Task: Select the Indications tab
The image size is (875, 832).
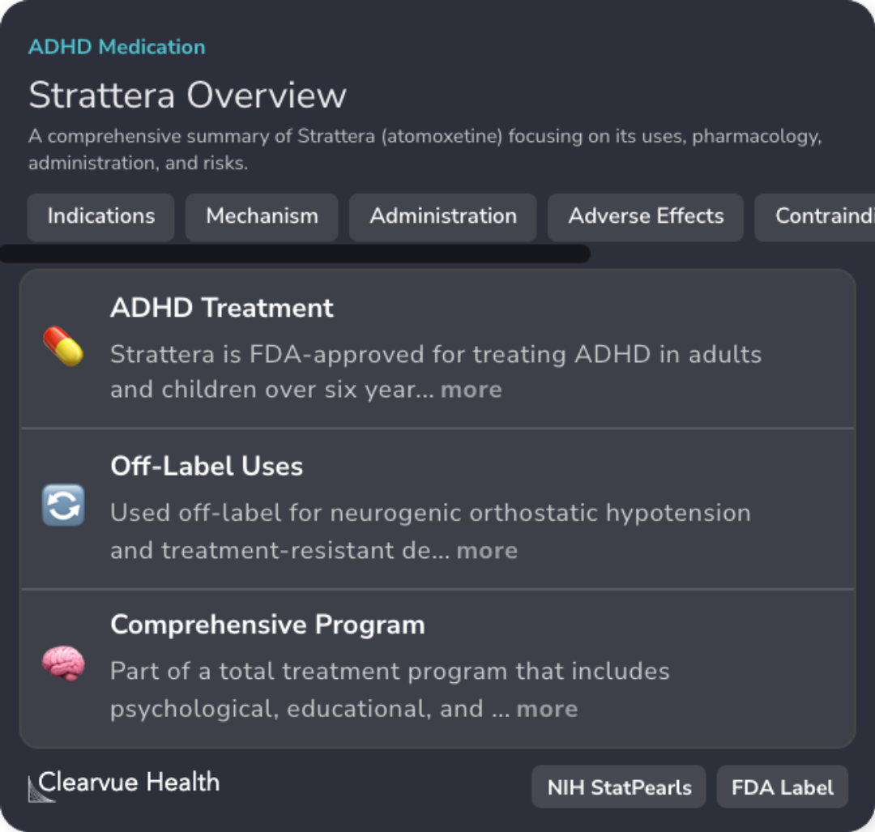Action: point(100,216)
